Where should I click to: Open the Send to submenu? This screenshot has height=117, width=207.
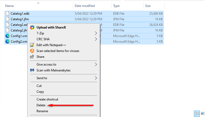(96, 78)
